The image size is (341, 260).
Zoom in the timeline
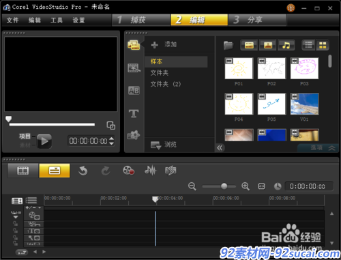246,186
